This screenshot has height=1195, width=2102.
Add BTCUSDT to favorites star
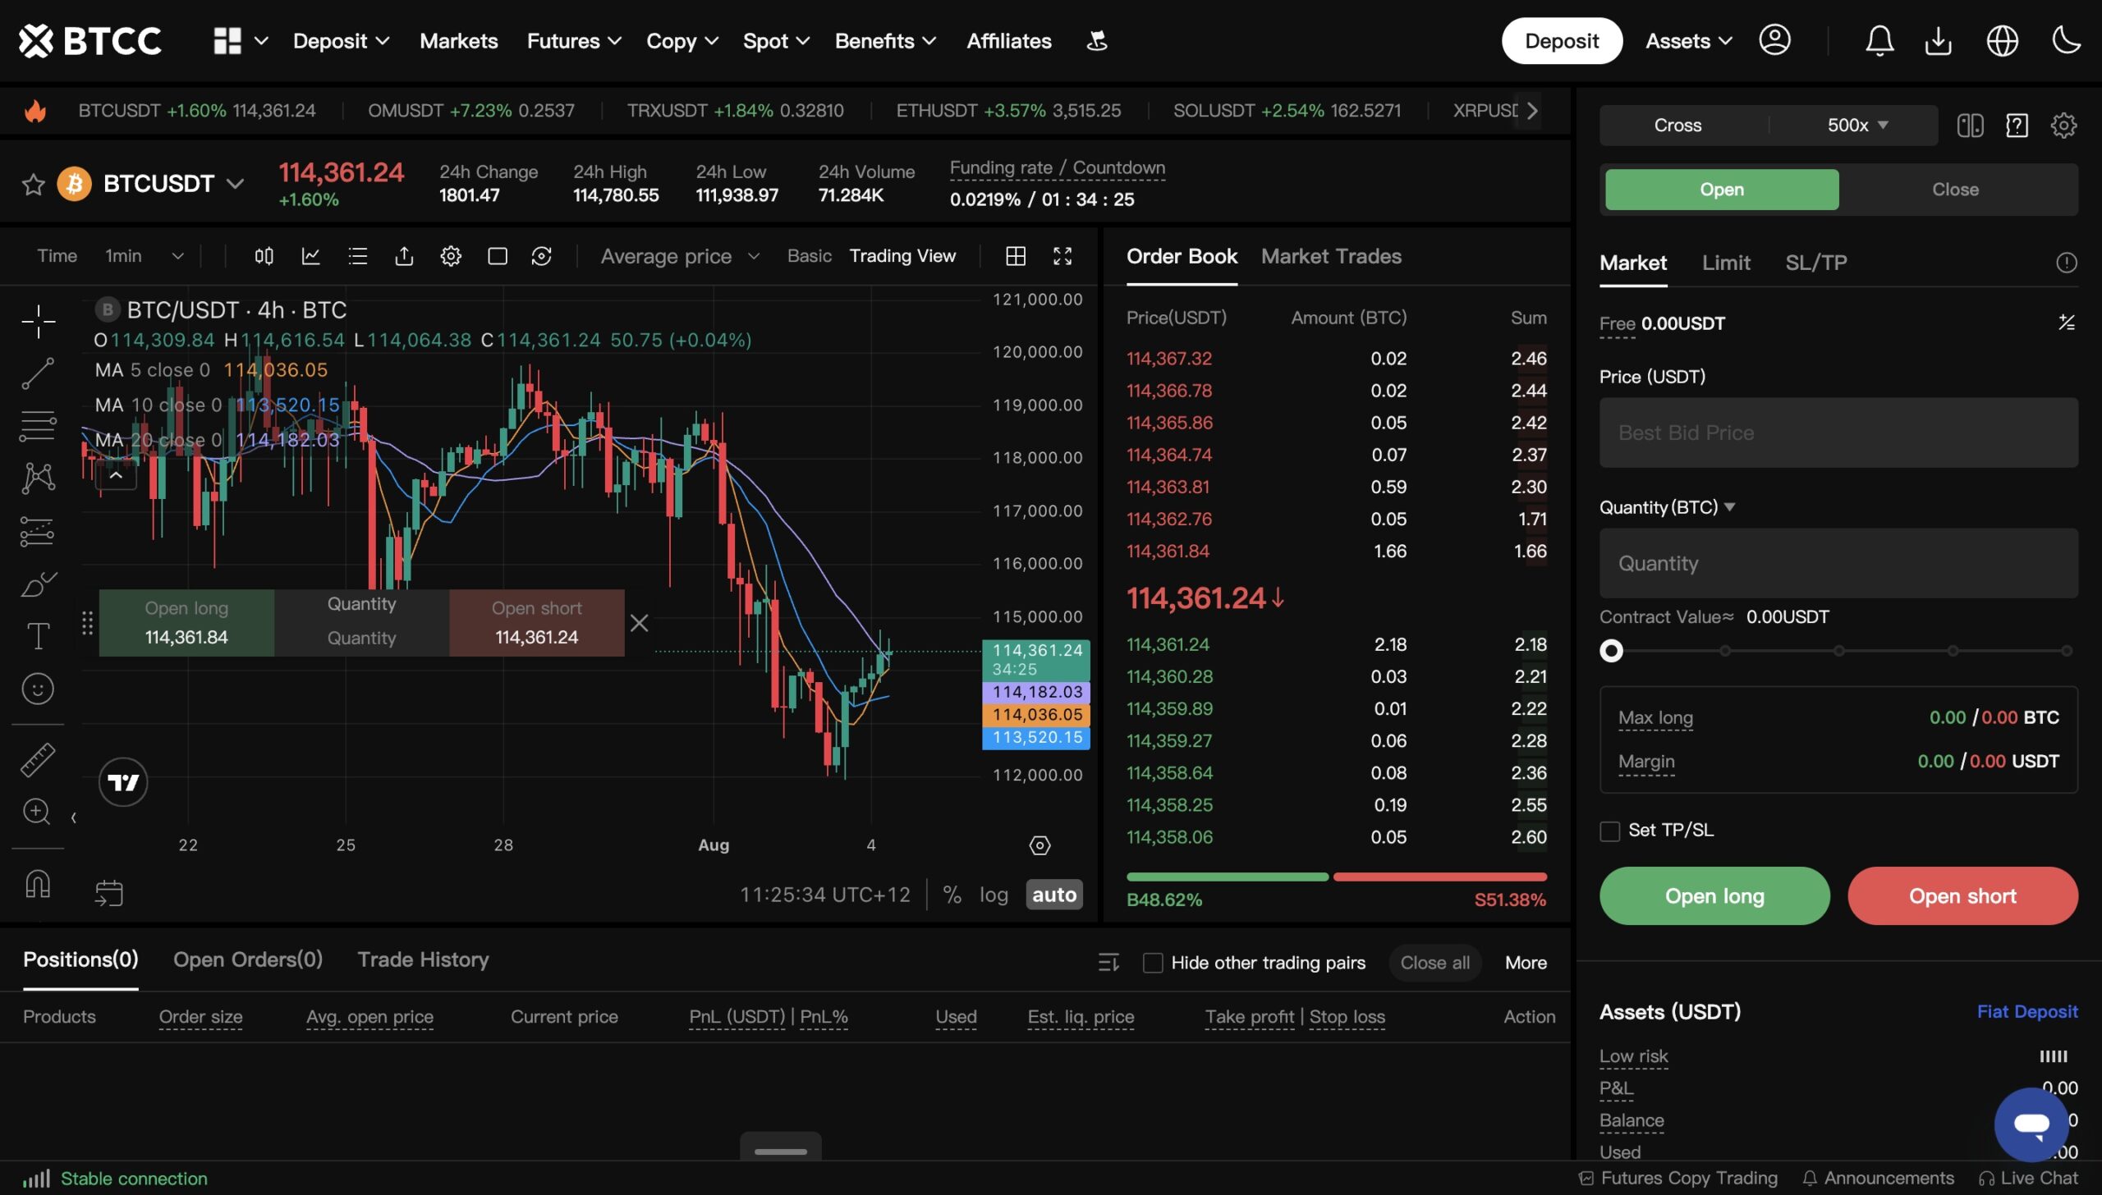pos(33,184)
